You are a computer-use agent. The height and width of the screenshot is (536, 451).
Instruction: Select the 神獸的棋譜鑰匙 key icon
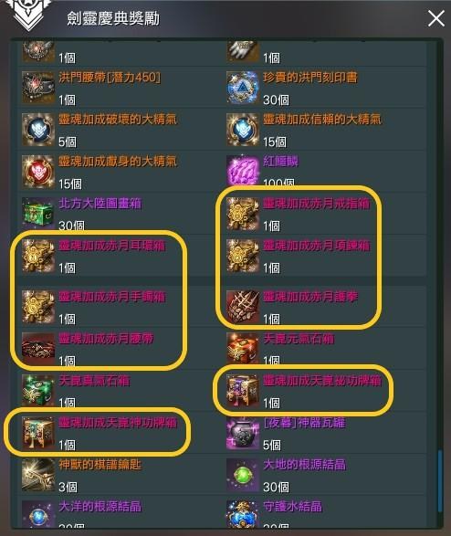(x=38, y=475)
